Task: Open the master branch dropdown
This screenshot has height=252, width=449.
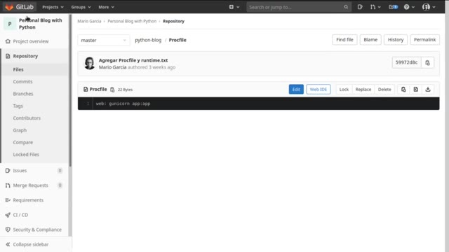Action: tap(104, 41)
